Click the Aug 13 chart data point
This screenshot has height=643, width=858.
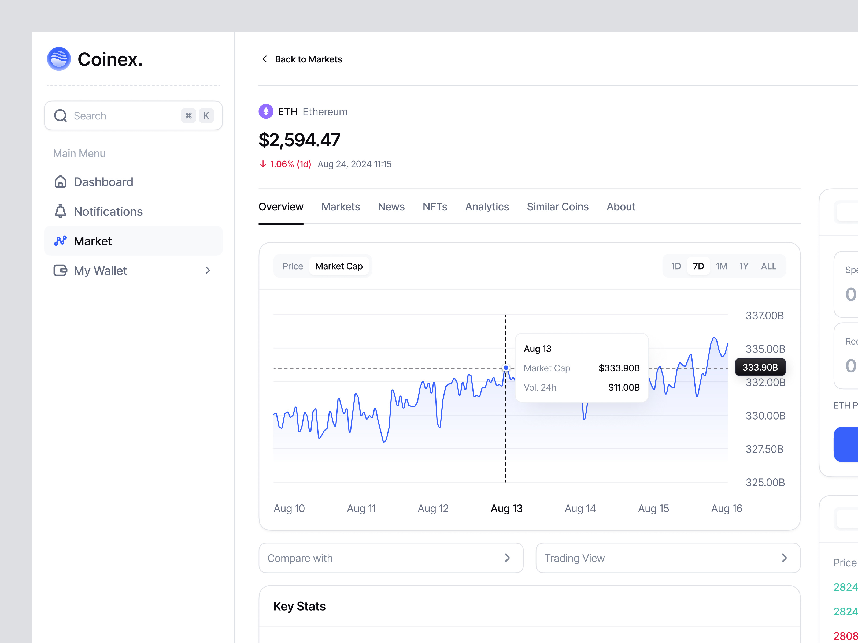point(506,368)
